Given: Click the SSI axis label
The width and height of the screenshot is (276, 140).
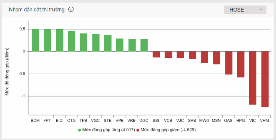Looking at the screenshot, I should click(156, 121).
